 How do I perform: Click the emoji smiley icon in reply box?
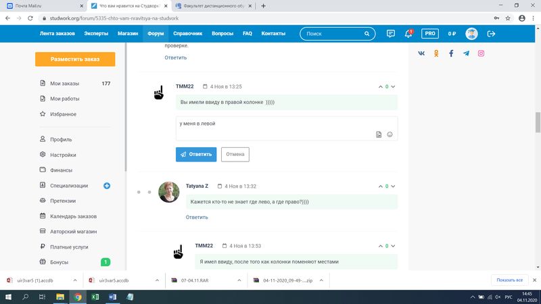point(390,134)
